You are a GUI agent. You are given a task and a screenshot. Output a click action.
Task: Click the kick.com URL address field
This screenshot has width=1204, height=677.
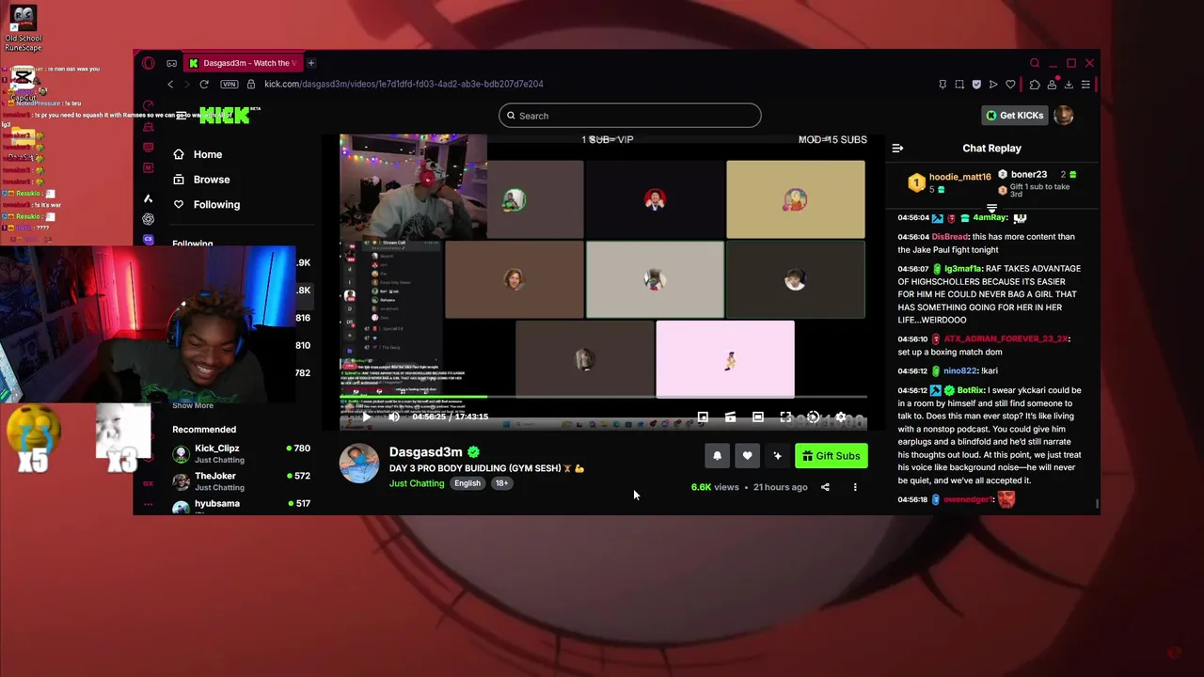coord(404,84)
